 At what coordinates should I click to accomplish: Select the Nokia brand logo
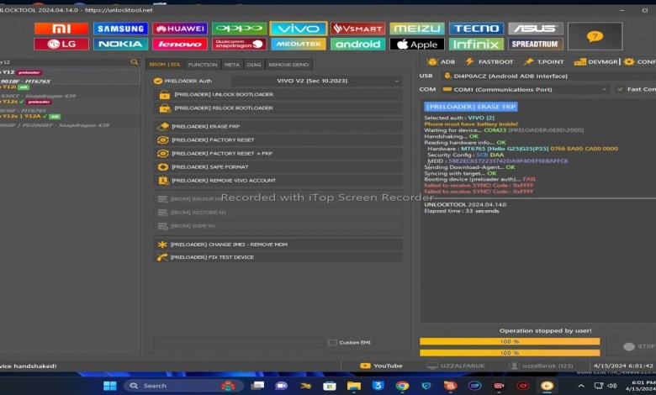tap(120, 44)
